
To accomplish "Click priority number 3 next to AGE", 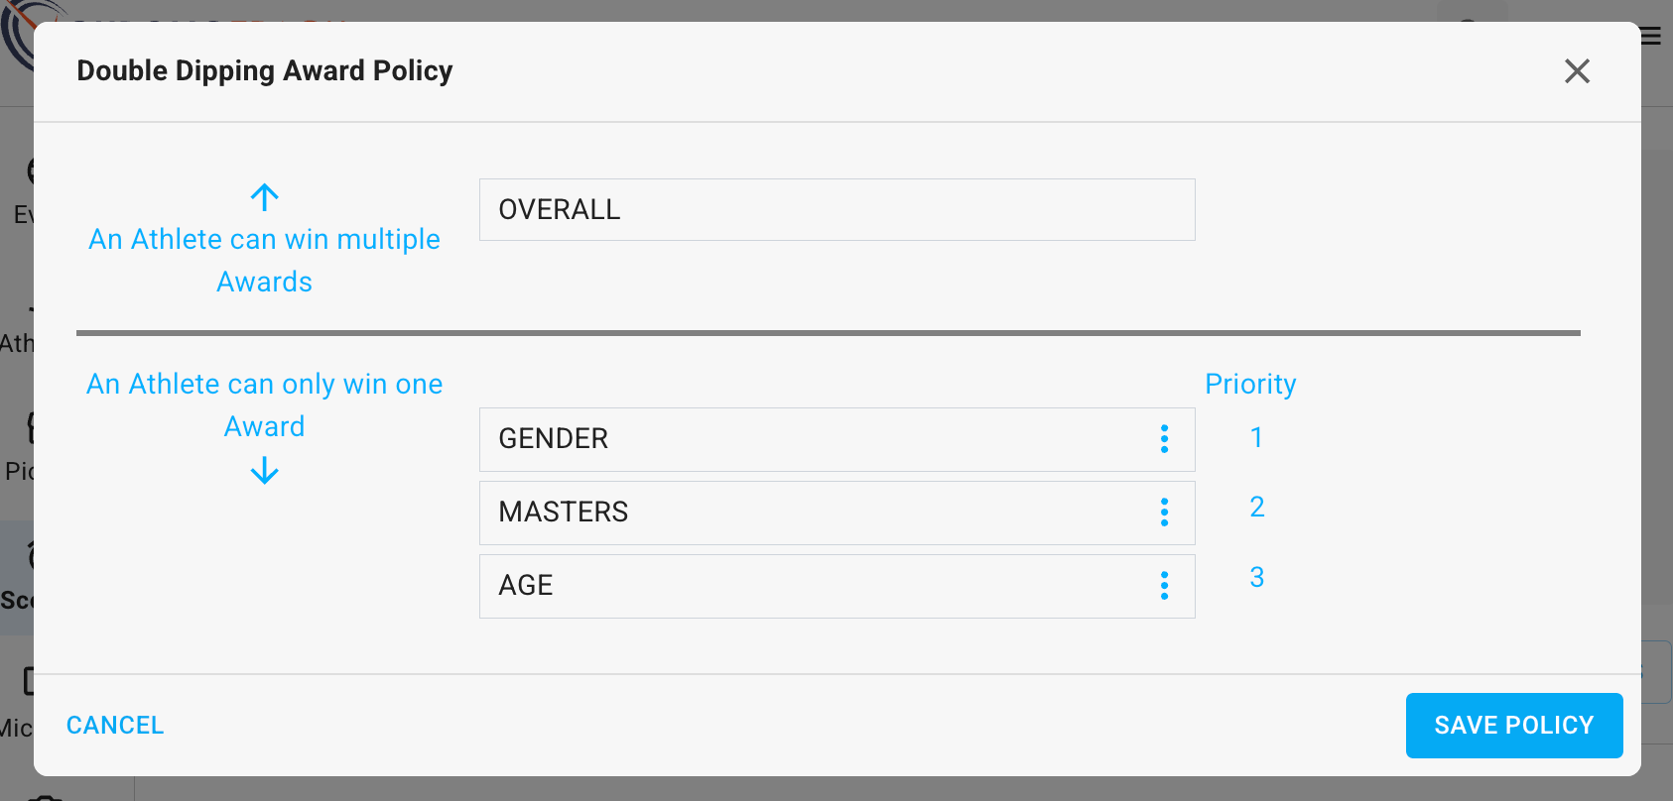I will click(x=1256, y=578).
